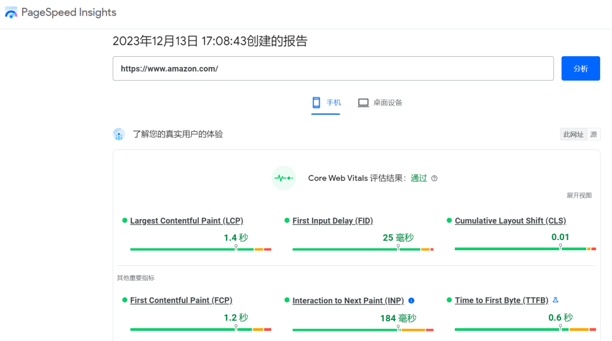Expand the metrics with 展开视图
The image size is (612, 341).
coord(579,195)
